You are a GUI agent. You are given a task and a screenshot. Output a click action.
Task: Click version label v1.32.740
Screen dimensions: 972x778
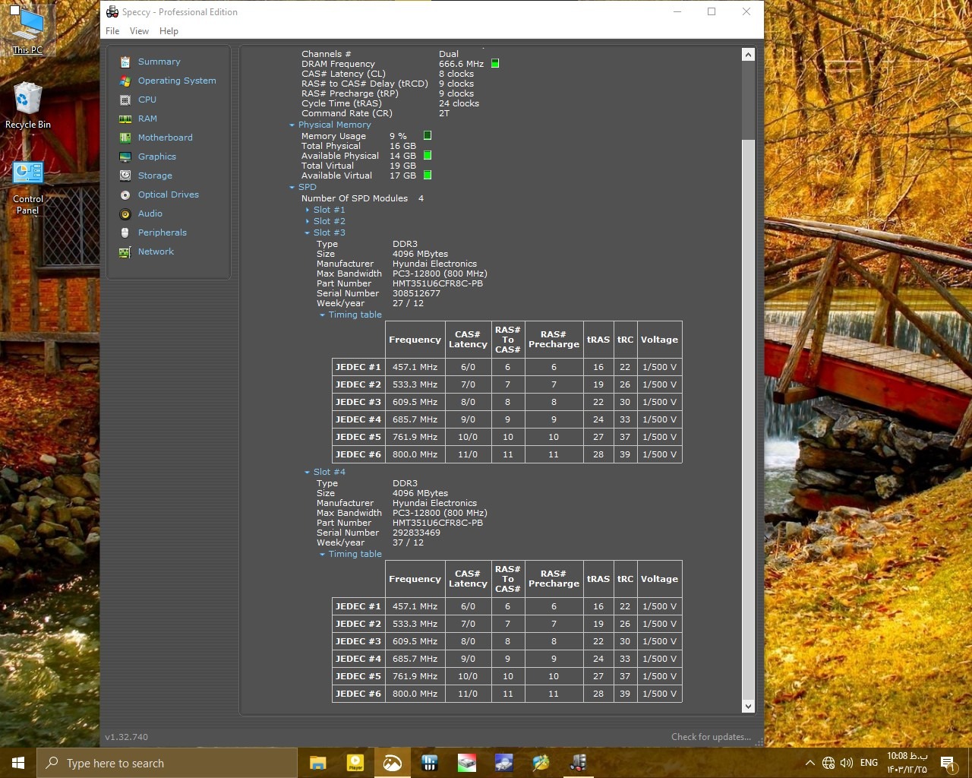[126, 737]
